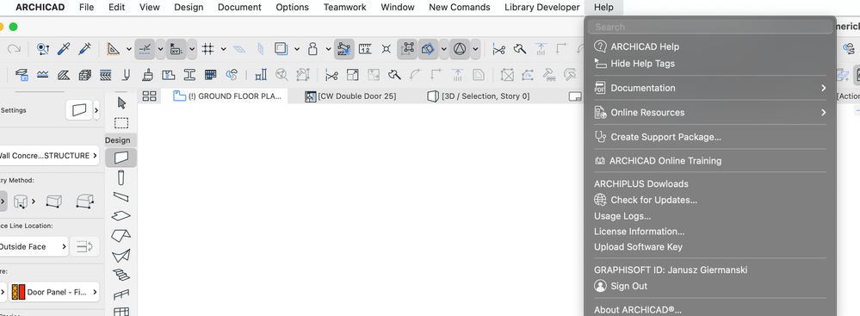Select the Shell tool in the toolbox
This screenshot has height=316, width=860.
tap(121, 256)
